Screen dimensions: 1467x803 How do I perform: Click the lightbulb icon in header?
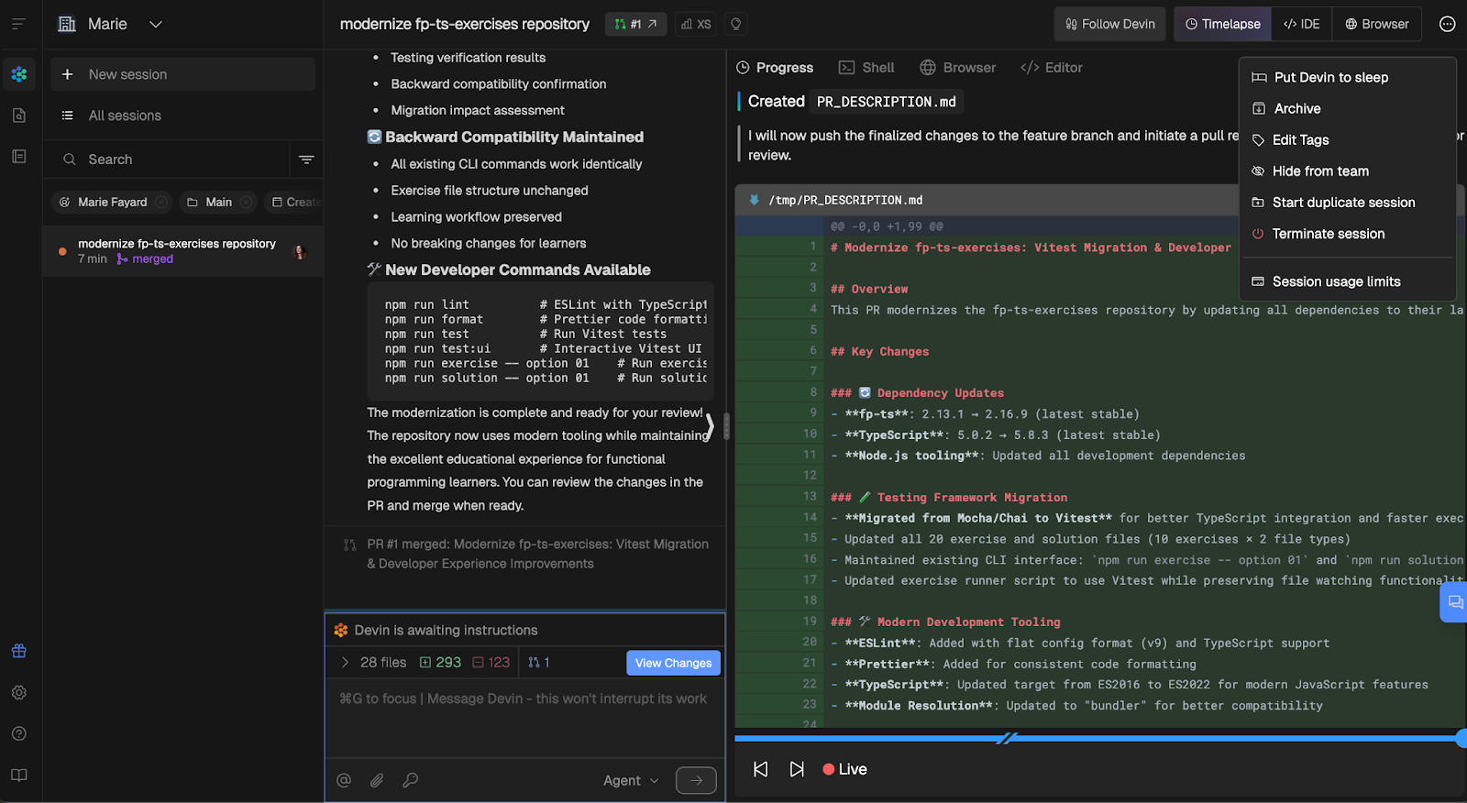point(735,24)
